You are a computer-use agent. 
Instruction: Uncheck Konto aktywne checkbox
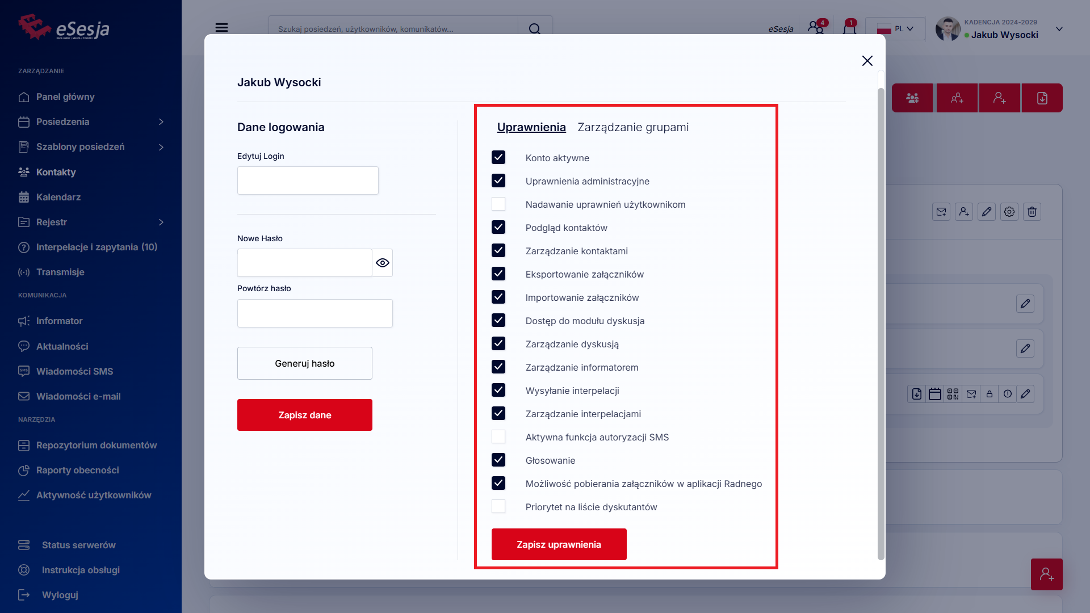[498, 157]
